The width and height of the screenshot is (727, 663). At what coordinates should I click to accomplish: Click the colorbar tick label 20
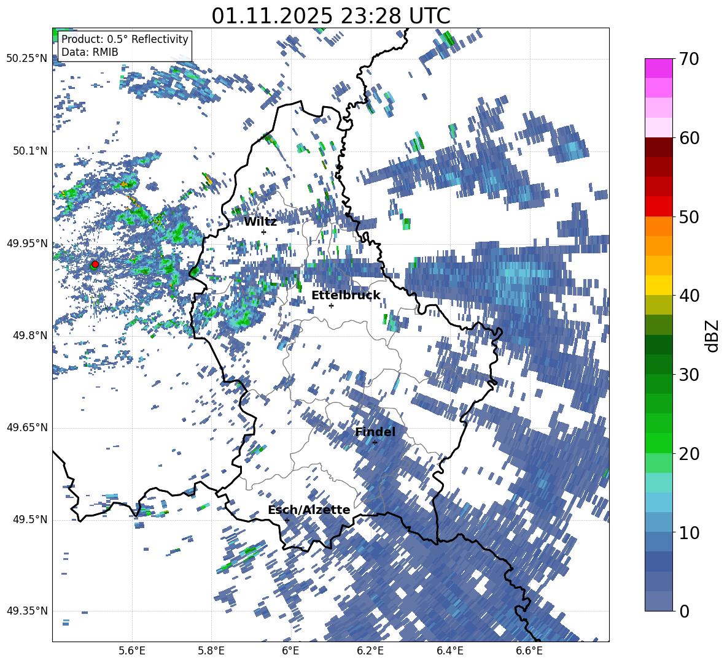click(x=688, y=453)
